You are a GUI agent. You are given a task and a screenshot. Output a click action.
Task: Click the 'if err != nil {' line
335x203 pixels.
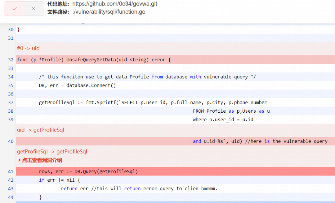pos(175,180)
